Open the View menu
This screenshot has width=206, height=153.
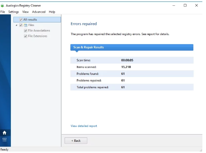(x=25, y=12)
